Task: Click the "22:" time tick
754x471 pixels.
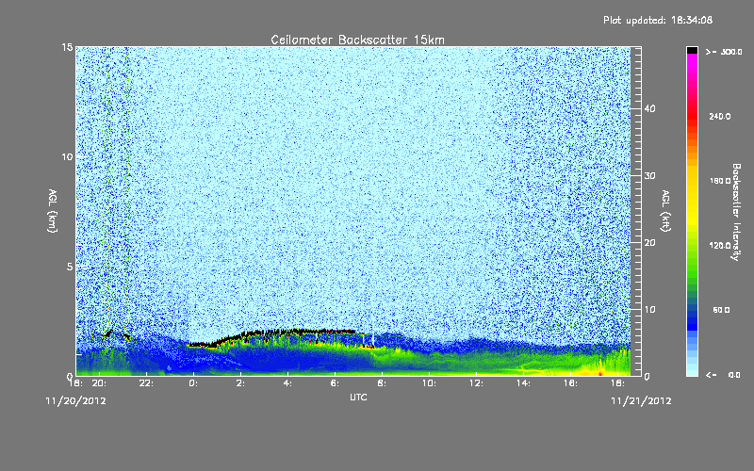Action: pyautogui.click(x=146, y=383)
